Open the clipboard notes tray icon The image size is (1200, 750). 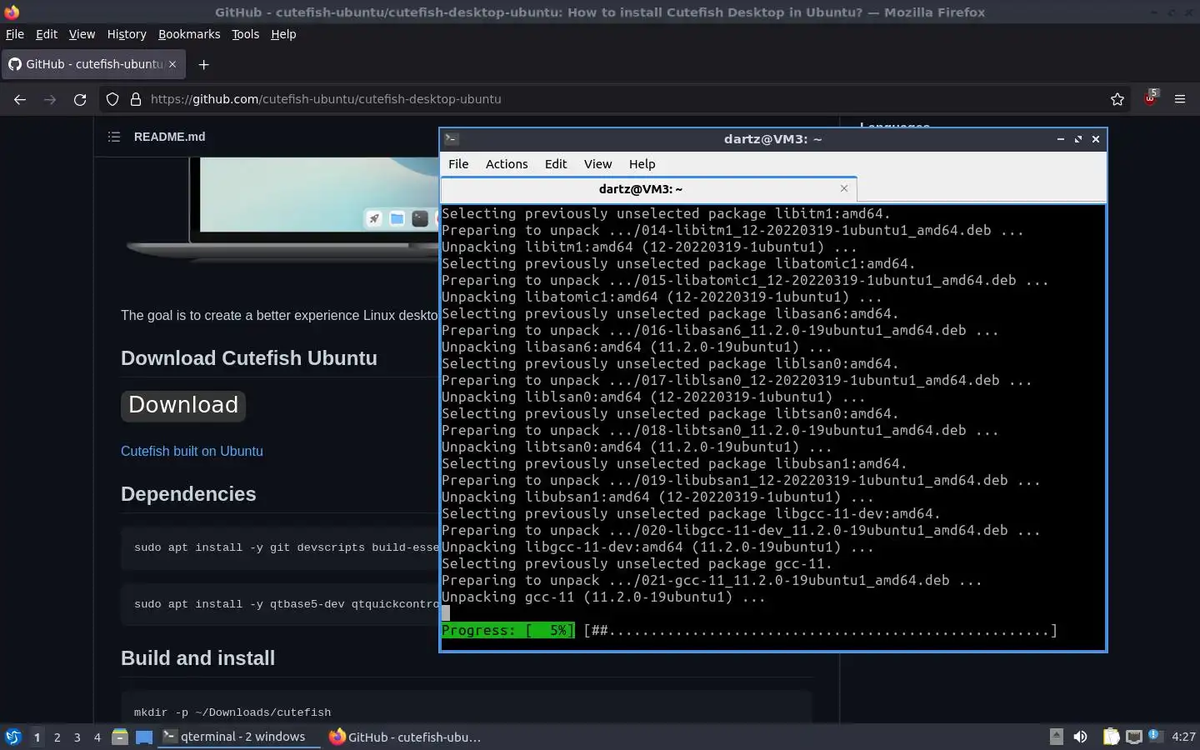[x=1112, y=737]
